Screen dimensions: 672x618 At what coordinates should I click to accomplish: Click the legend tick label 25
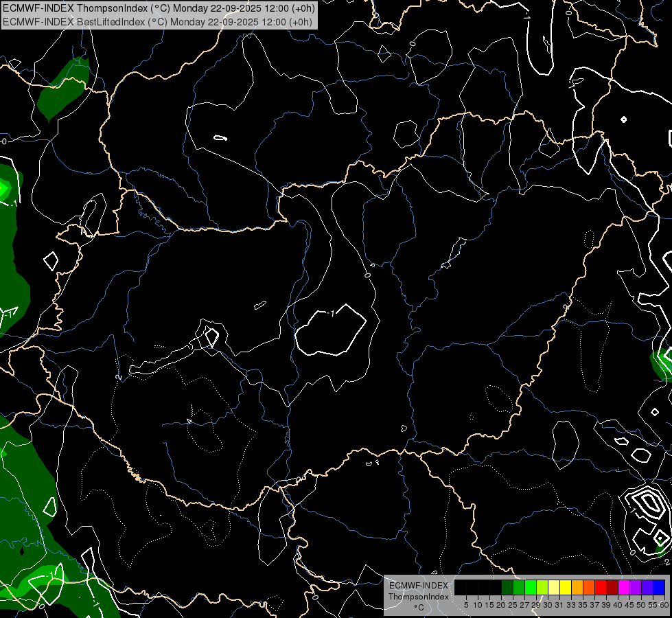(x=513, y=605)
